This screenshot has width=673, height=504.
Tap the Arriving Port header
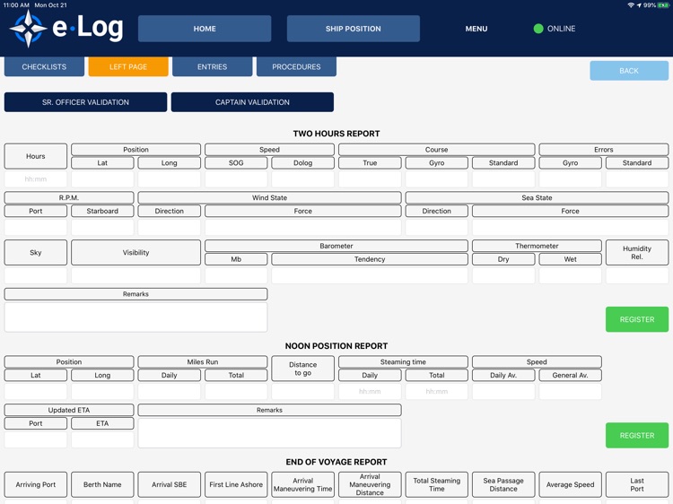(36, 484)
